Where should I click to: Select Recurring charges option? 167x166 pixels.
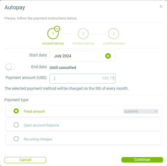point(16,139)
